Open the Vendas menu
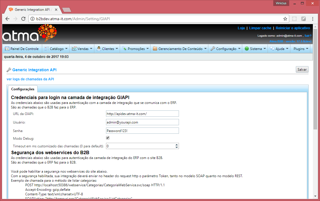The width and height of the screenshot is (320, 201). point(82,49)
